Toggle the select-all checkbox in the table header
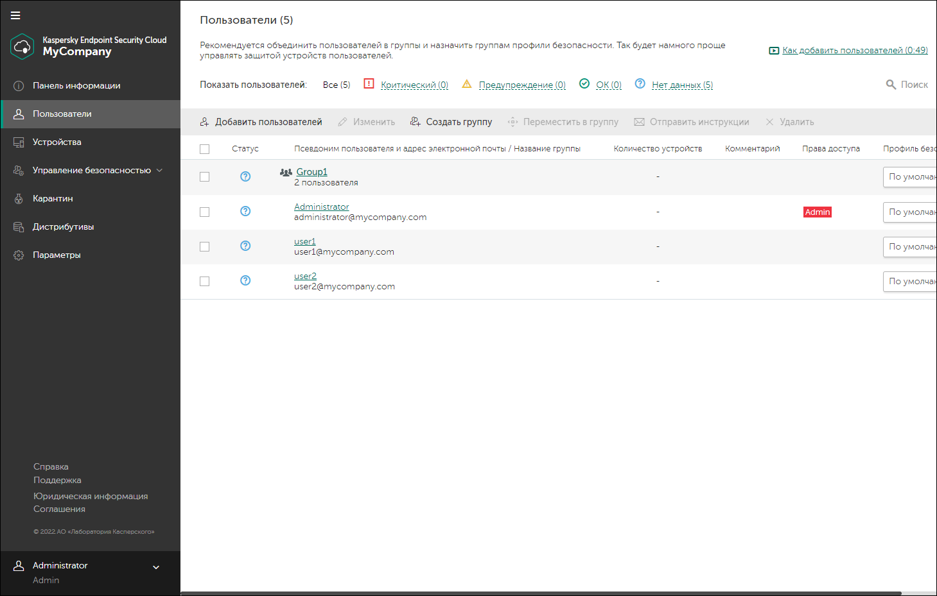937x596 pixels. point(205,149)
